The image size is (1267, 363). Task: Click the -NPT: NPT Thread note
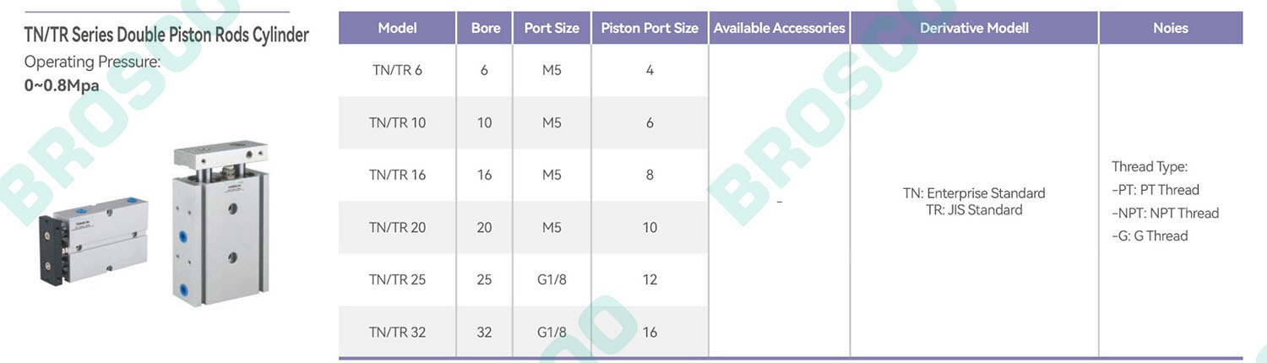coord(1165,213)
